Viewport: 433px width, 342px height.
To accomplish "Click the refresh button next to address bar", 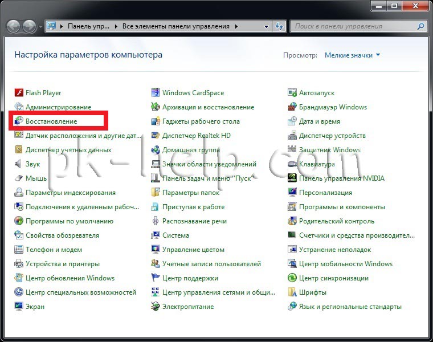I will click(x=279, y=26).
